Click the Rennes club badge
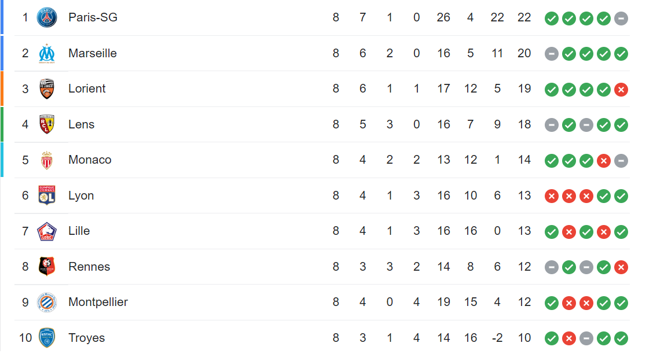653x354 pixels. pyautogui.click(x=47, y=267)
